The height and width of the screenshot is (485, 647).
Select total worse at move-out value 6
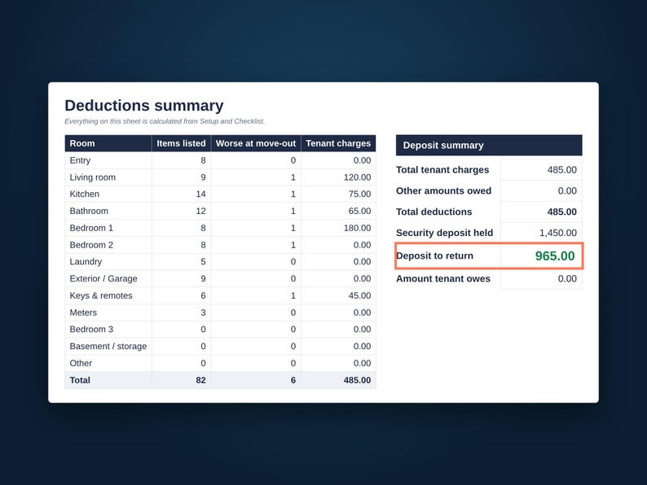coord(293,380)
